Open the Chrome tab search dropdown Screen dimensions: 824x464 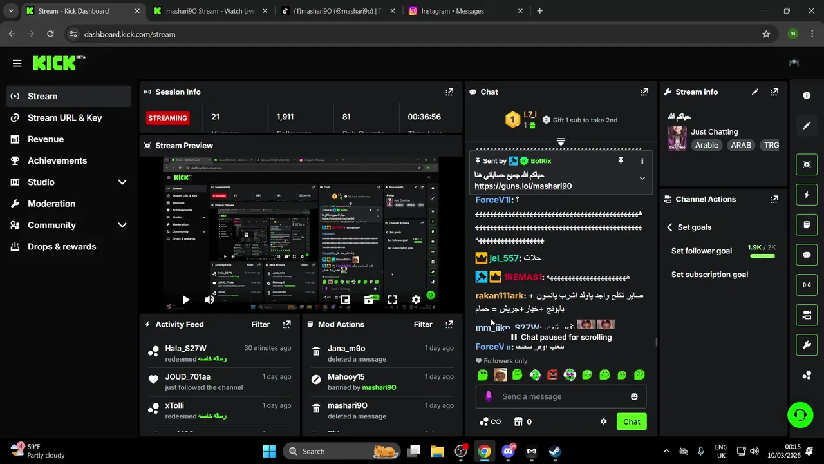click(x=10, y=11)
